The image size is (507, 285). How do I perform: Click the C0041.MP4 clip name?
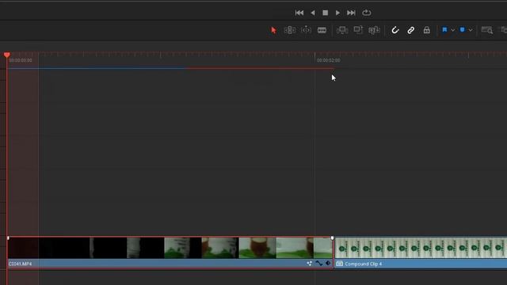click(20, 264)
